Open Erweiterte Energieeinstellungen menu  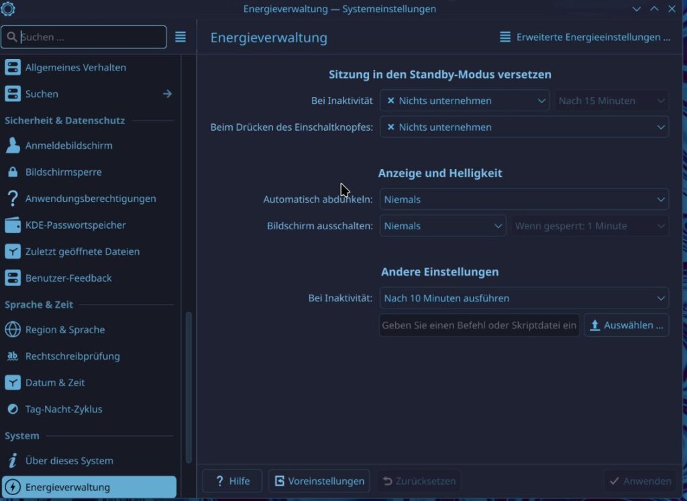click(x=585, y=38)
